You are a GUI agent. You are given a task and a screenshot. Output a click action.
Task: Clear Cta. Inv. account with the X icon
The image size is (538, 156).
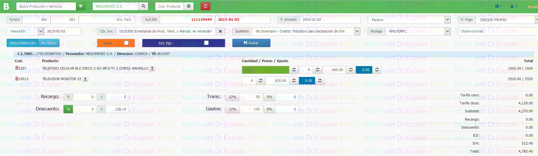[220, 31]
